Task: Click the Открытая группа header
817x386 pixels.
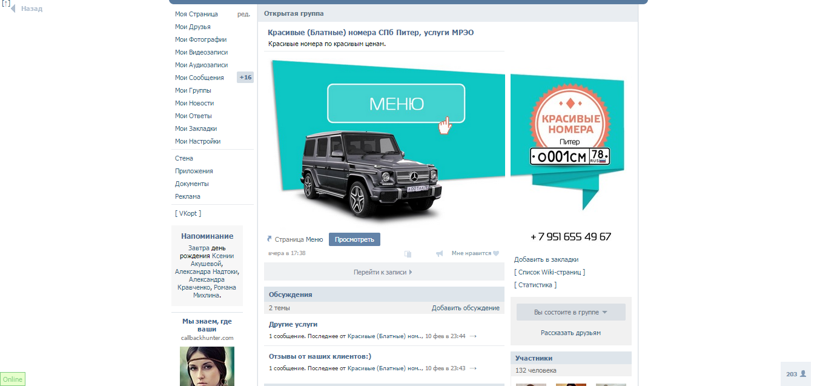Action: [x=294, y=13]
